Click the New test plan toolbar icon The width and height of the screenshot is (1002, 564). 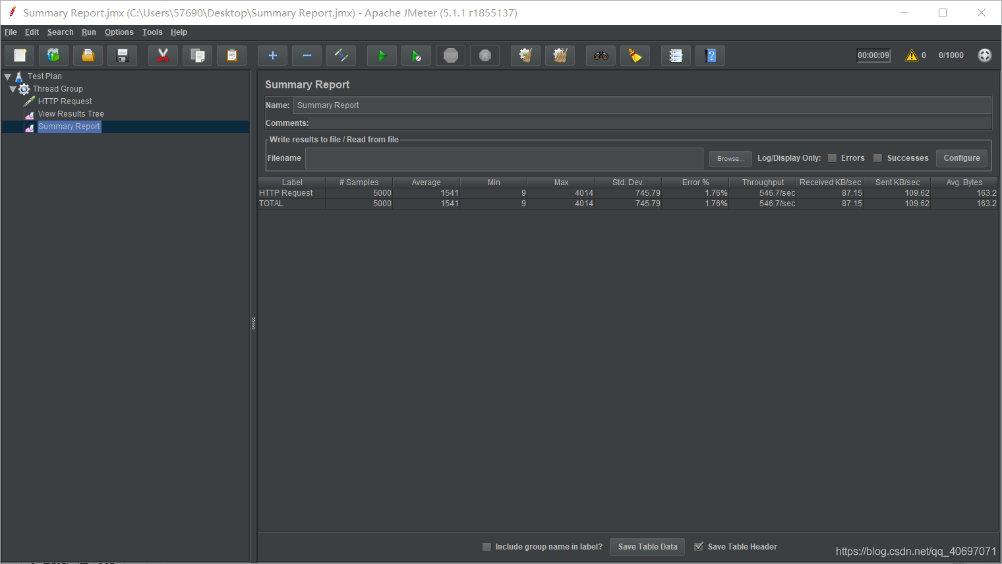click(20, 55)
